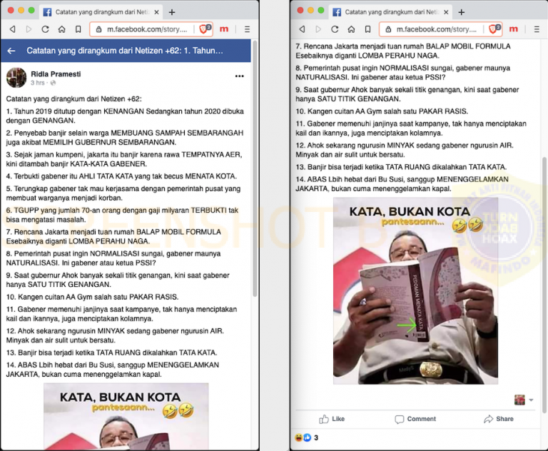Screen dimensions: 548x451
Task: Click the line '10. Kangen cuitan AA Gym' in the left window
Action: (x=92, y=297)
